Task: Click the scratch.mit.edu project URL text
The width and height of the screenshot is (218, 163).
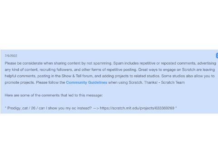Action: pos(137,108)
